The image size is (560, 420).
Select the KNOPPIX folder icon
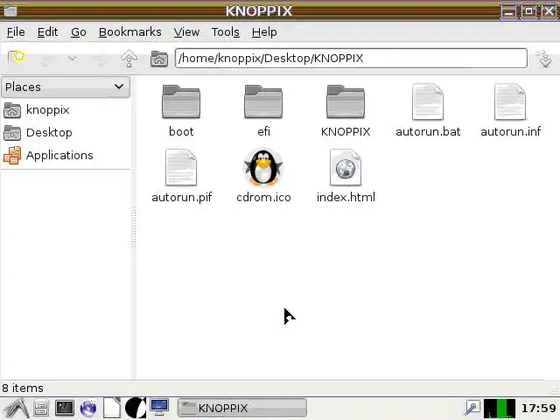click(346, 101)
